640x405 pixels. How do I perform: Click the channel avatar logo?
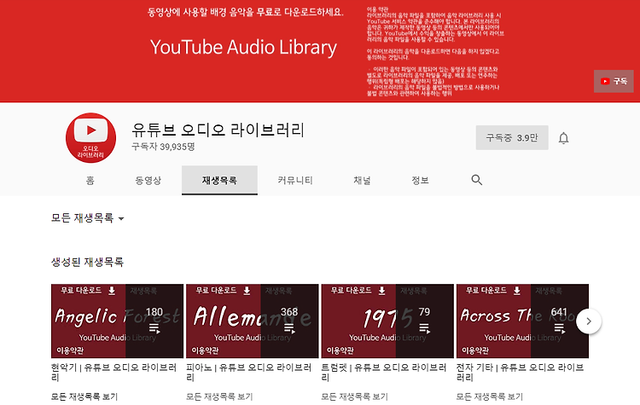(90, 138)
